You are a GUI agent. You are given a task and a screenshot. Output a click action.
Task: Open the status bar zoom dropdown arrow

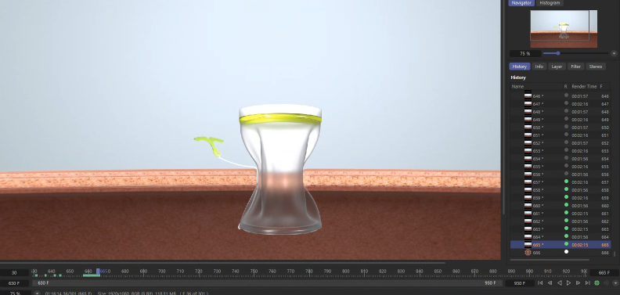(x=37, y=293)
